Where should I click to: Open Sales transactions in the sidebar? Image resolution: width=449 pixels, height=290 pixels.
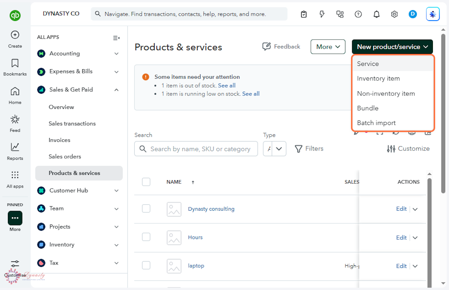point(72,123)
